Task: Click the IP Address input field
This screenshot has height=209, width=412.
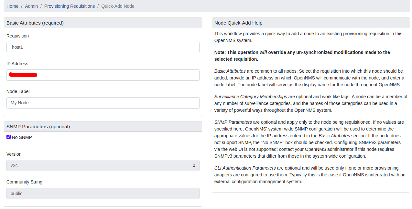Action: pyautogui.click(x=103, y=75)
